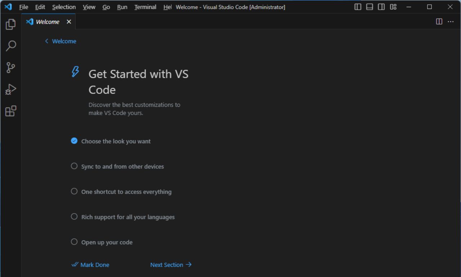Open the Explorer view in activity bar
The width and height of the screenshot is (461, 277).
[11, 24]
